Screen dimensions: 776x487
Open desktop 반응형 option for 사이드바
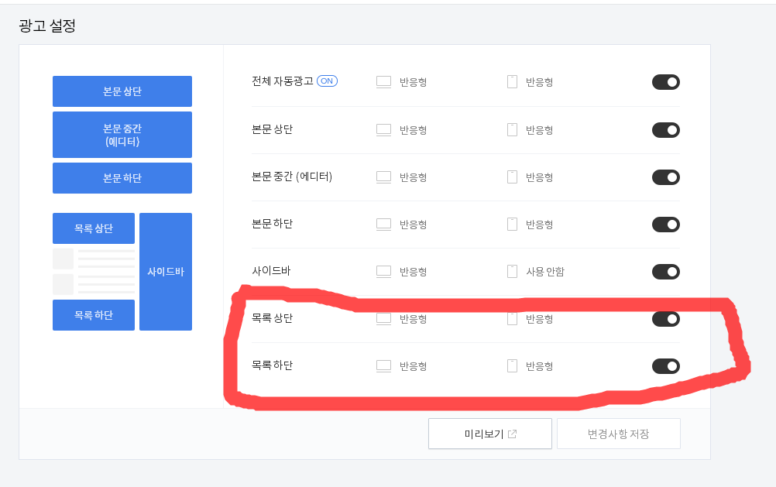tap(414, 272)
